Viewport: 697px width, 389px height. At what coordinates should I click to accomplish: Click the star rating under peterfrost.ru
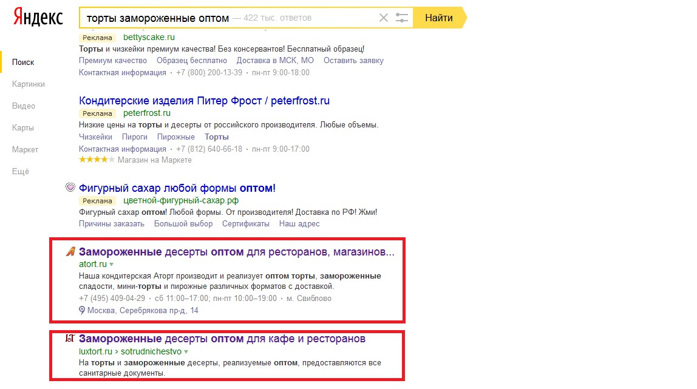tap(97, 160)
